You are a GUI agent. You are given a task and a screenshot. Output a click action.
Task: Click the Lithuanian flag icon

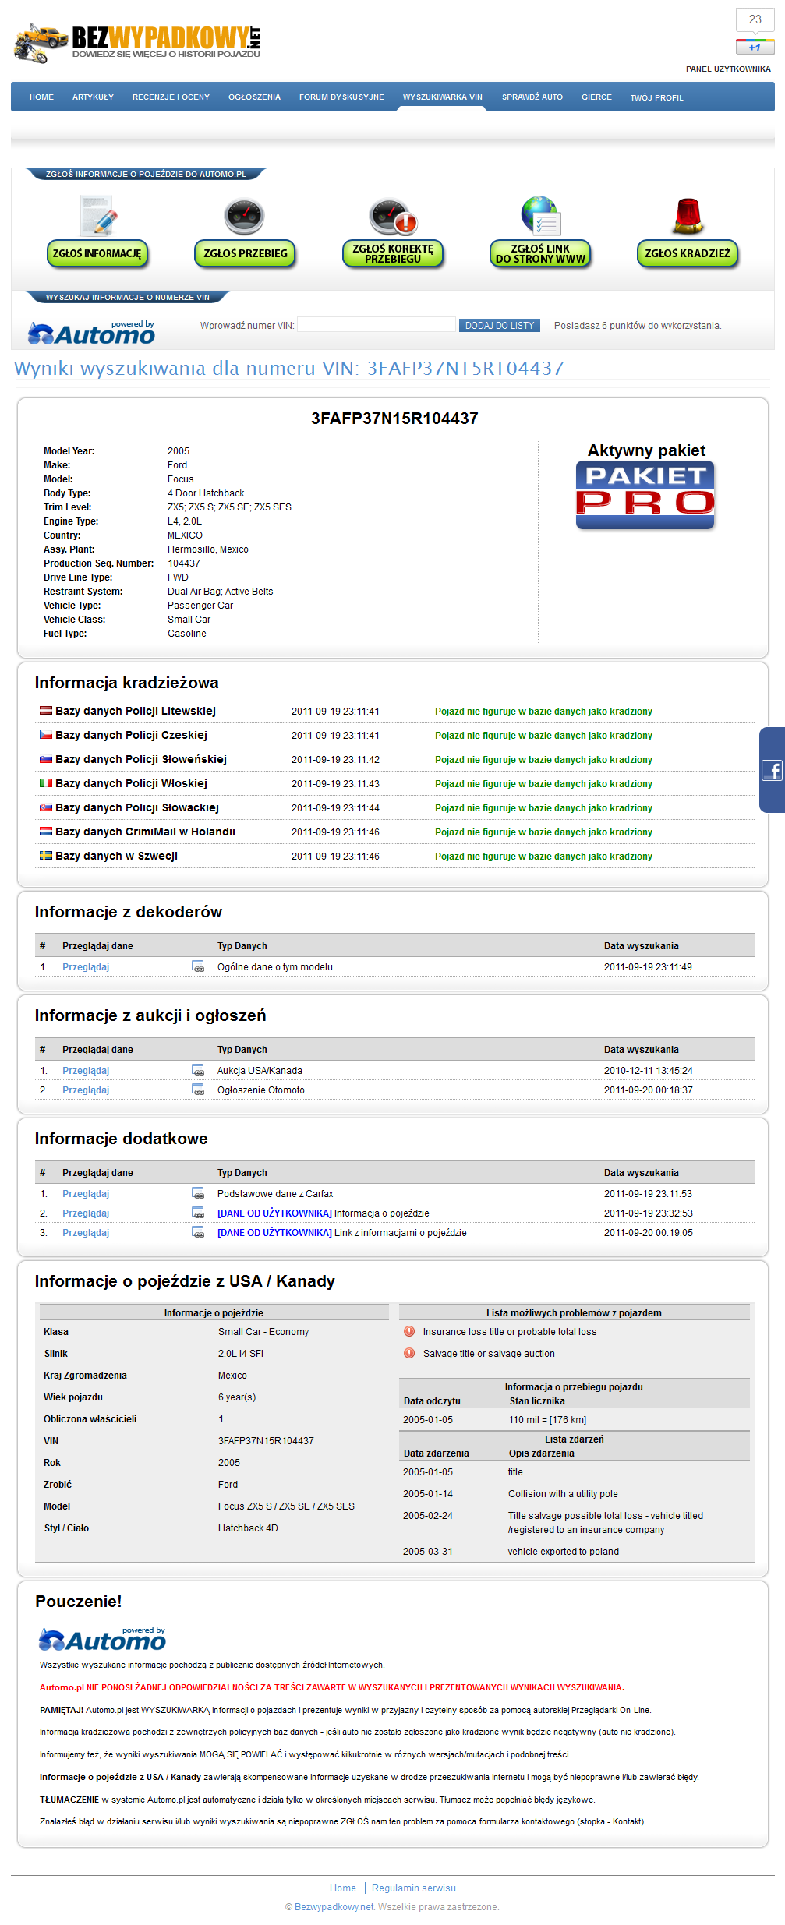tap(46, 710)
